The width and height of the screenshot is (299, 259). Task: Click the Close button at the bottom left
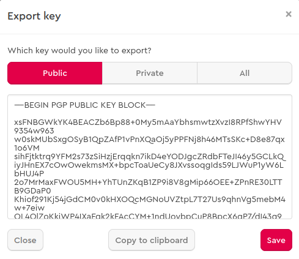25,240
